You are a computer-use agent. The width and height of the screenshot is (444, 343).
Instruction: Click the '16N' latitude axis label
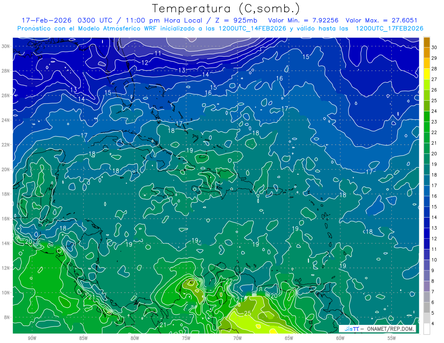6,219
